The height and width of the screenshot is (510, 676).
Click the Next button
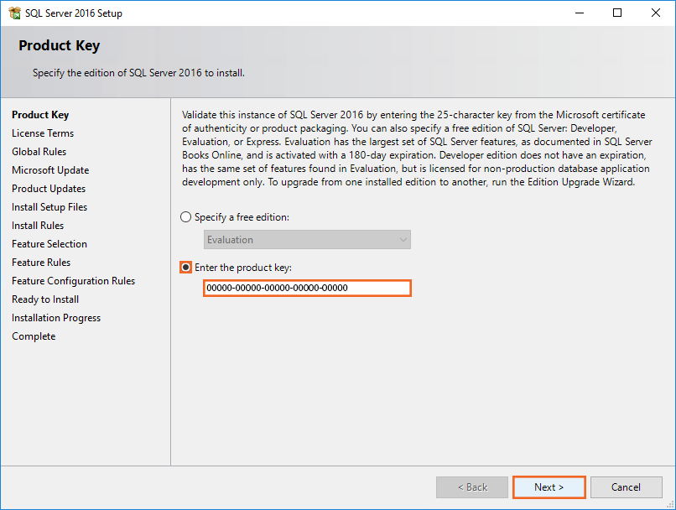tap(549, 487)
